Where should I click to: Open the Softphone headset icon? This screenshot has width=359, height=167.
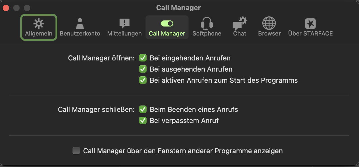click(x=207, y=24)
